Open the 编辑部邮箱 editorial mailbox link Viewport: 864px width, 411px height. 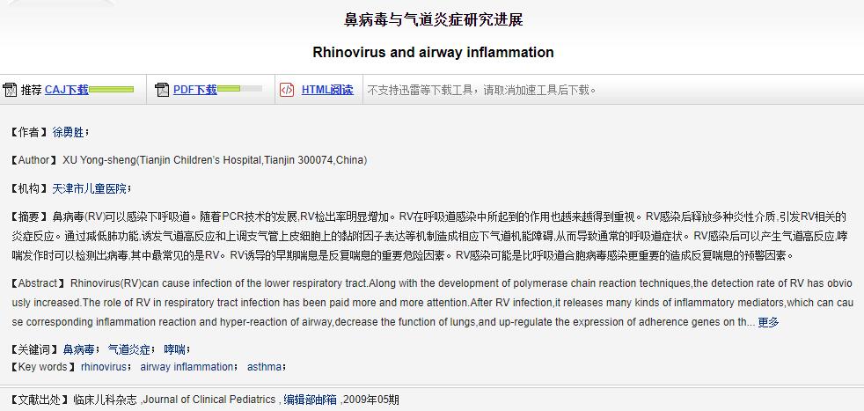(x=310, y=400)
